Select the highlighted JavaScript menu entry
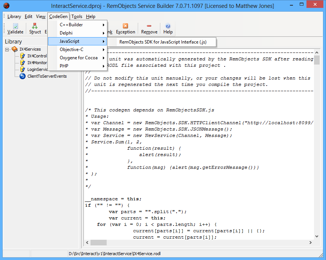Viewport: 326px width, 260px height. click(x=77, y=41)
